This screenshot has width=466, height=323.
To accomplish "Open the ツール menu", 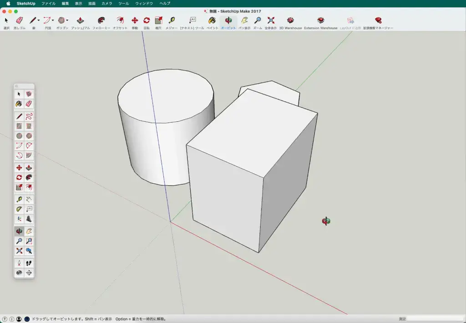I will 124,4.
